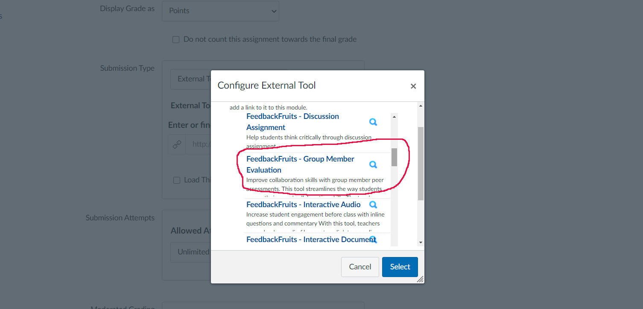This screenshot has height=309, width=643.
Task: Select FeedbackFruits - Interactive Audio tool
Action: [x=303, y=205]
